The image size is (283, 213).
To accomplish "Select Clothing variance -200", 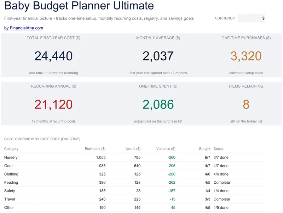I will [x=172, y=174].
